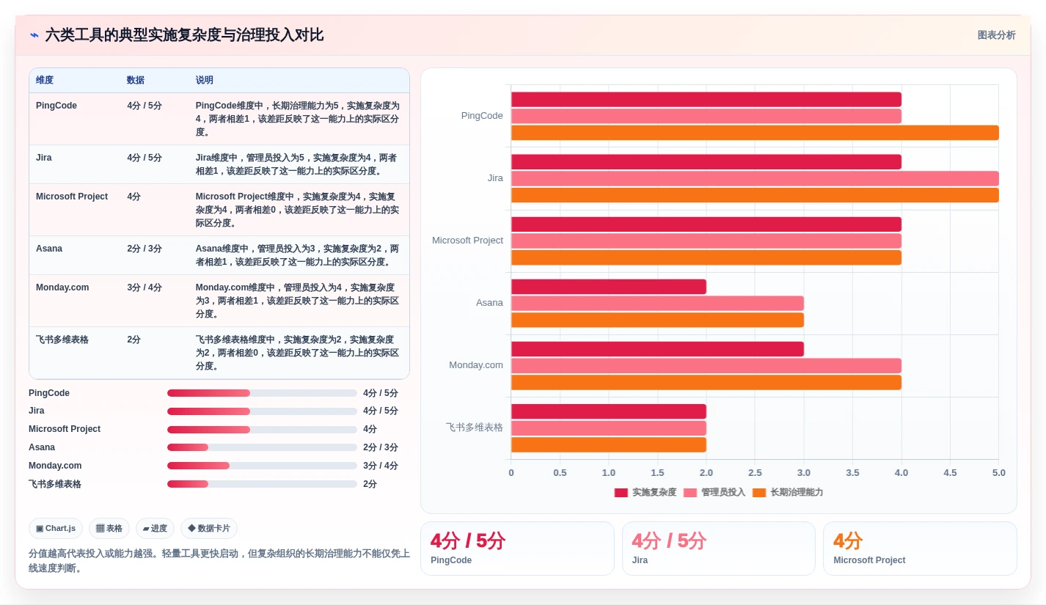This screenshot has height=605, width=1046.
Task: Click PingCode 长期治理能力 orange bar in chart
Action: pos(755,133)
